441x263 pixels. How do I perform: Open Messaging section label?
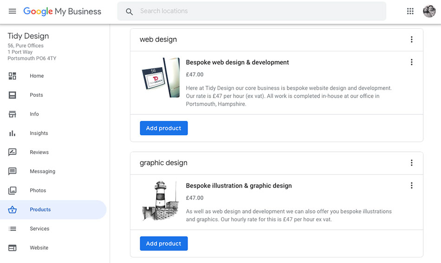(42, 171)
